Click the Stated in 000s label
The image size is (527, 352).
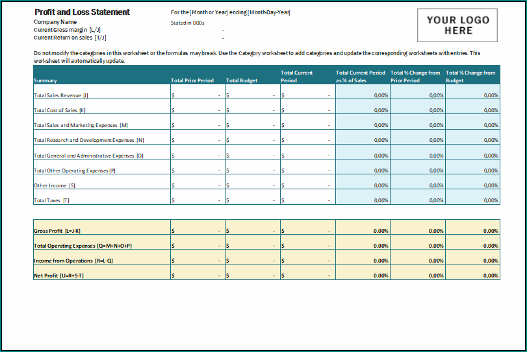(188, 23)
